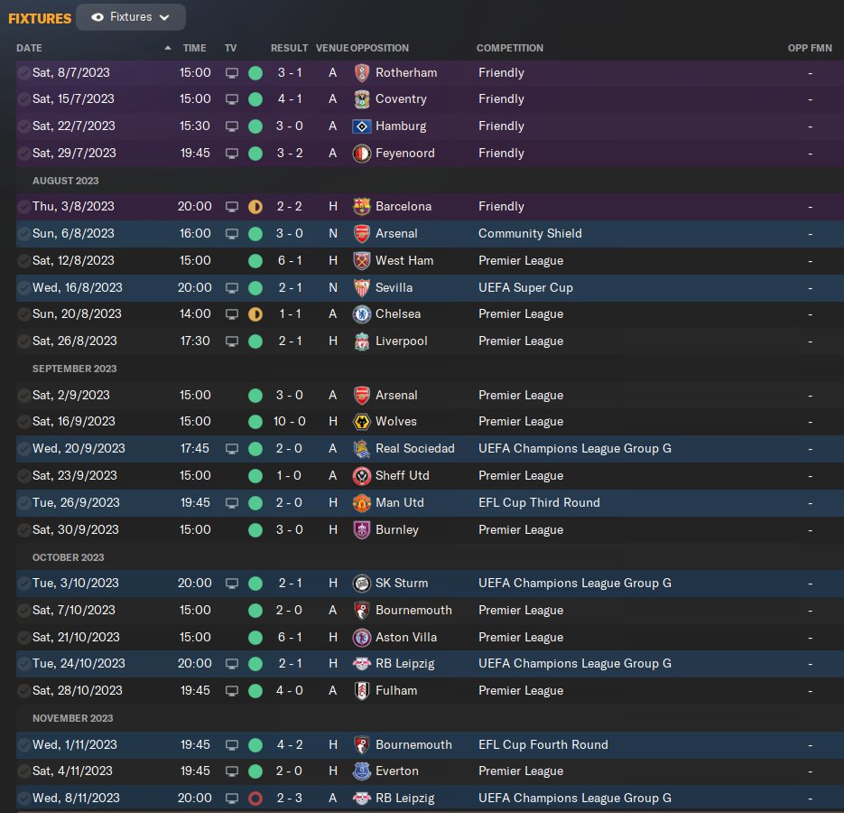Click the Fulham club badge
The height and width of the screenshot is (813, 844).
click(x=362, y=691)
